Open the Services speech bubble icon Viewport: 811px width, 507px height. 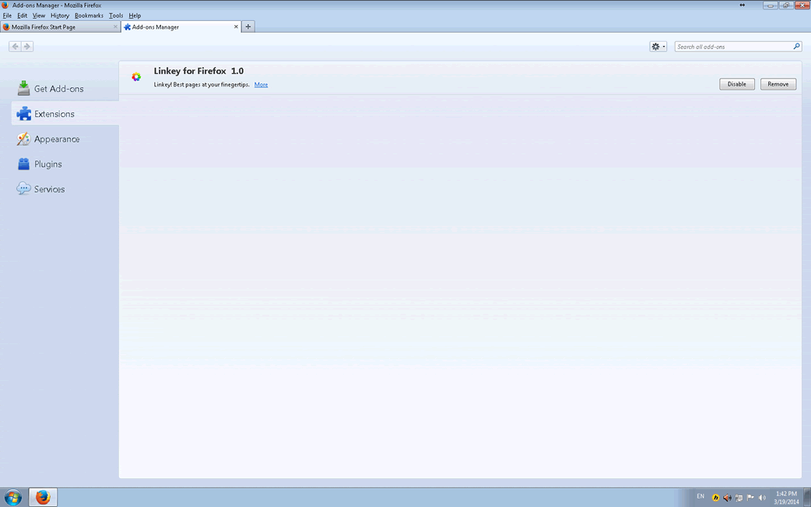point(23,189)
